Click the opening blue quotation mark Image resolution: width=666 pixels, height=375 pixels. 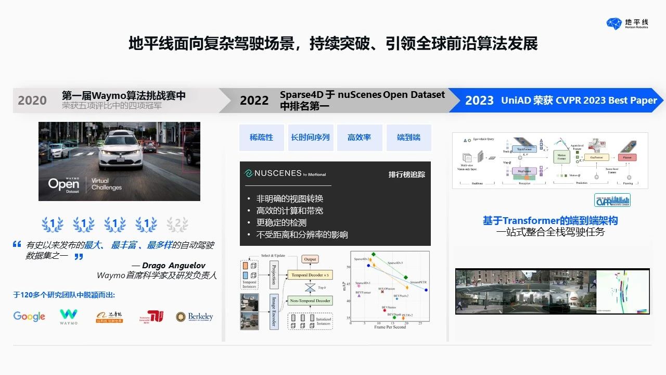pos(17,244)
